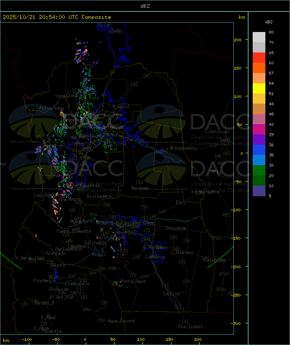The width and height of the screenshot is (290, 345).
Task: Select the Sta.Isabel label
Action: [x=190, y=327]
